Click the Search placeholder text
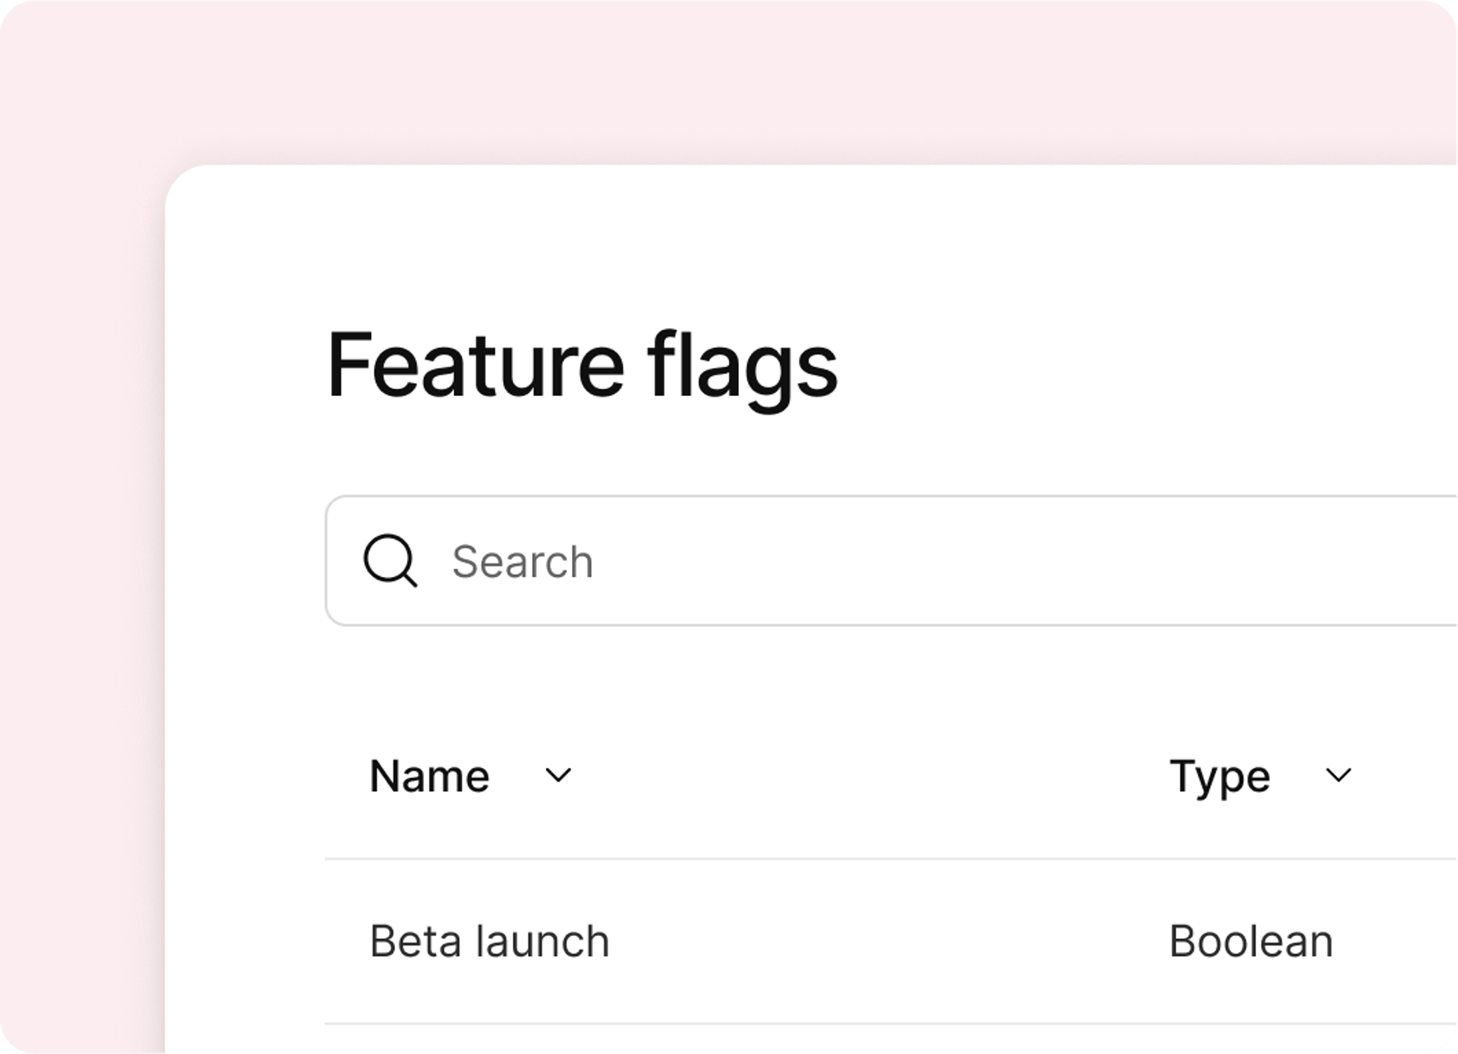The image size is (1458, 1054). pyautogui.click(x=522, y=562)
